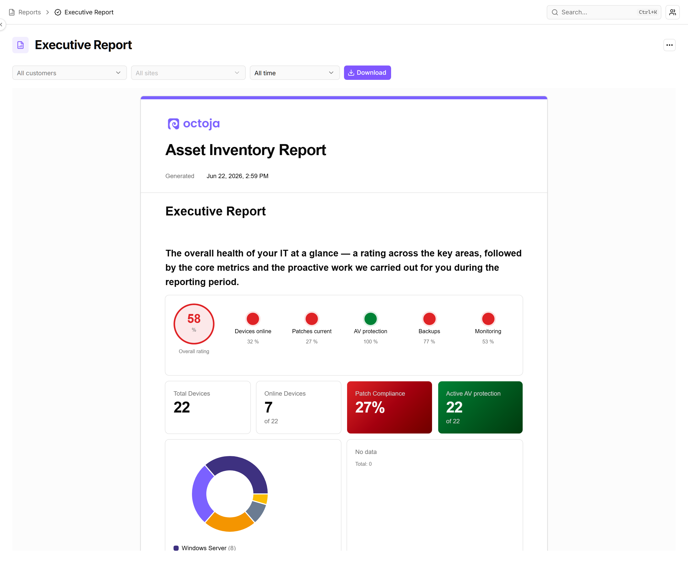Click the AV protection green status dot
The image size is (688, 563).
[370, 319]
